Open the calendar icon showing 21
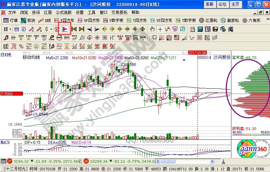This screenshot has height=172, width=270. point(192,29)
